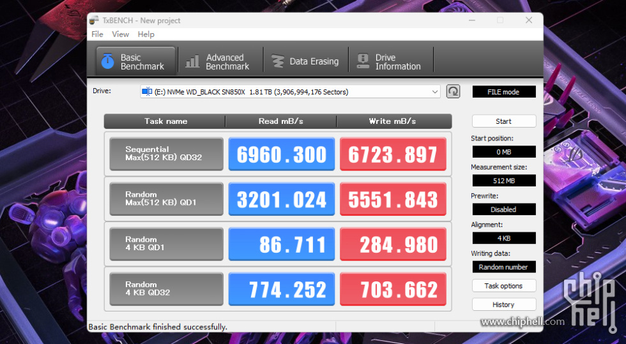Minimize the TxBENCH window
The image size is (626, 344).
pos(472,20)
